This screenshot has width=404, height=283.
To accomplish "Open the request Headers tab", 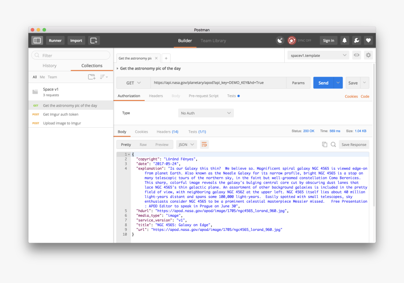I will click(156, 96).
